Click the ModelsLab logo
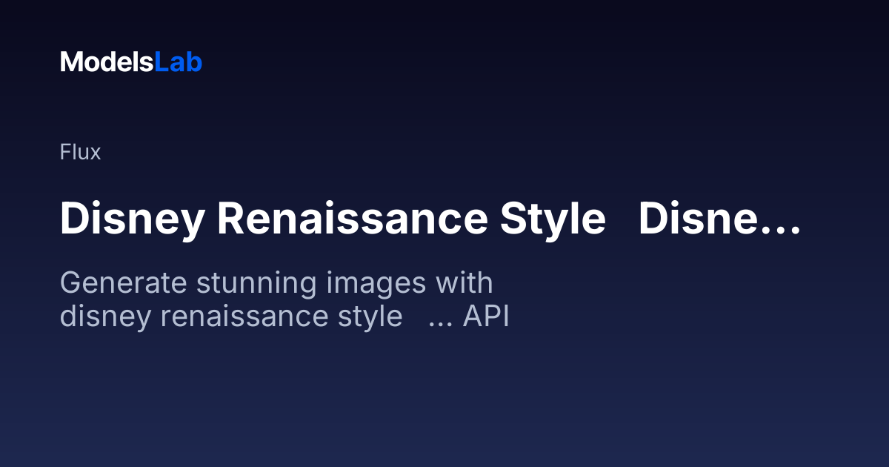Image resolution: width=889 pixels, height=467 pixels. [x=131, y=62]
